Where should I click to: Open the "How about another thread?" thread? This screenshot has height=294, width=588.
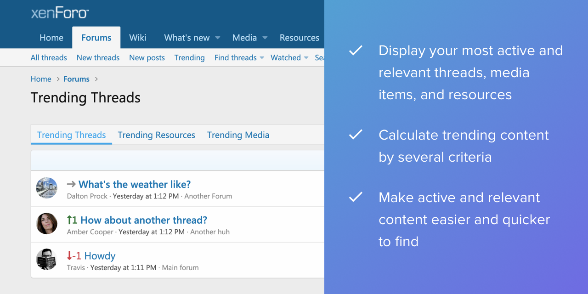pos(144,220)
